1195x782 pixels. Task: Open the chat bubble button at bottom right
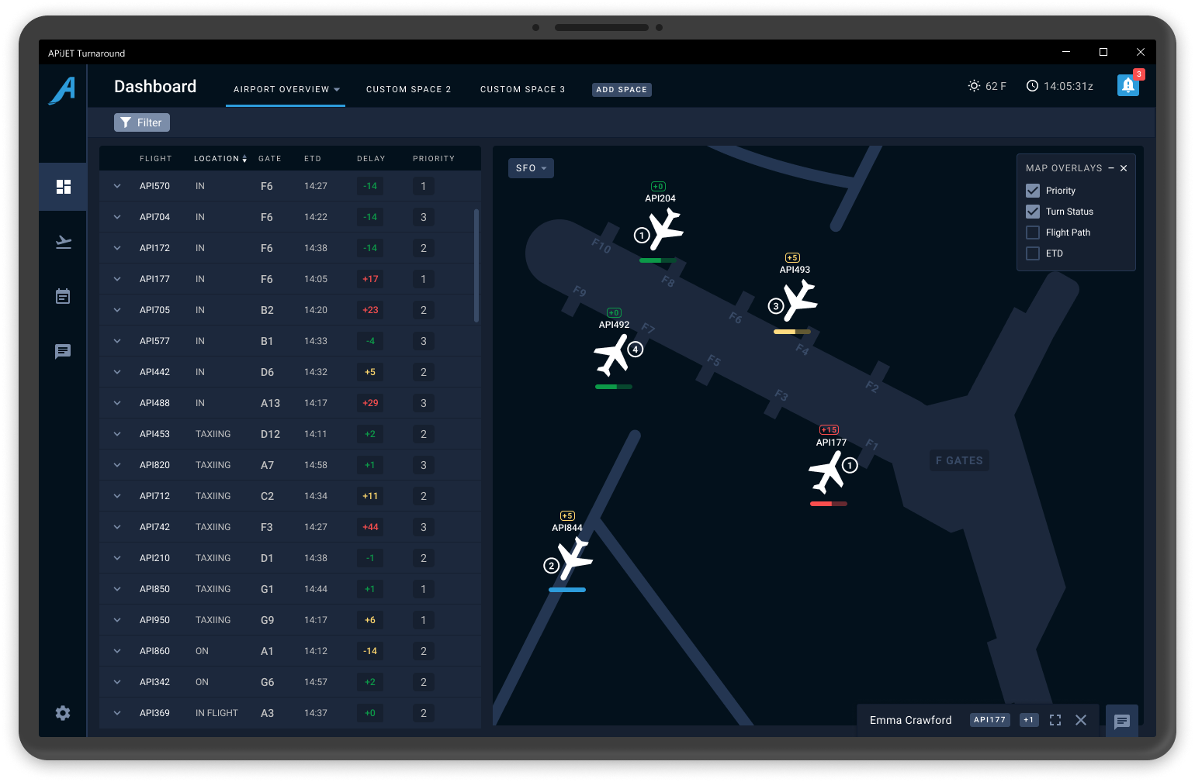[1121, 722]
